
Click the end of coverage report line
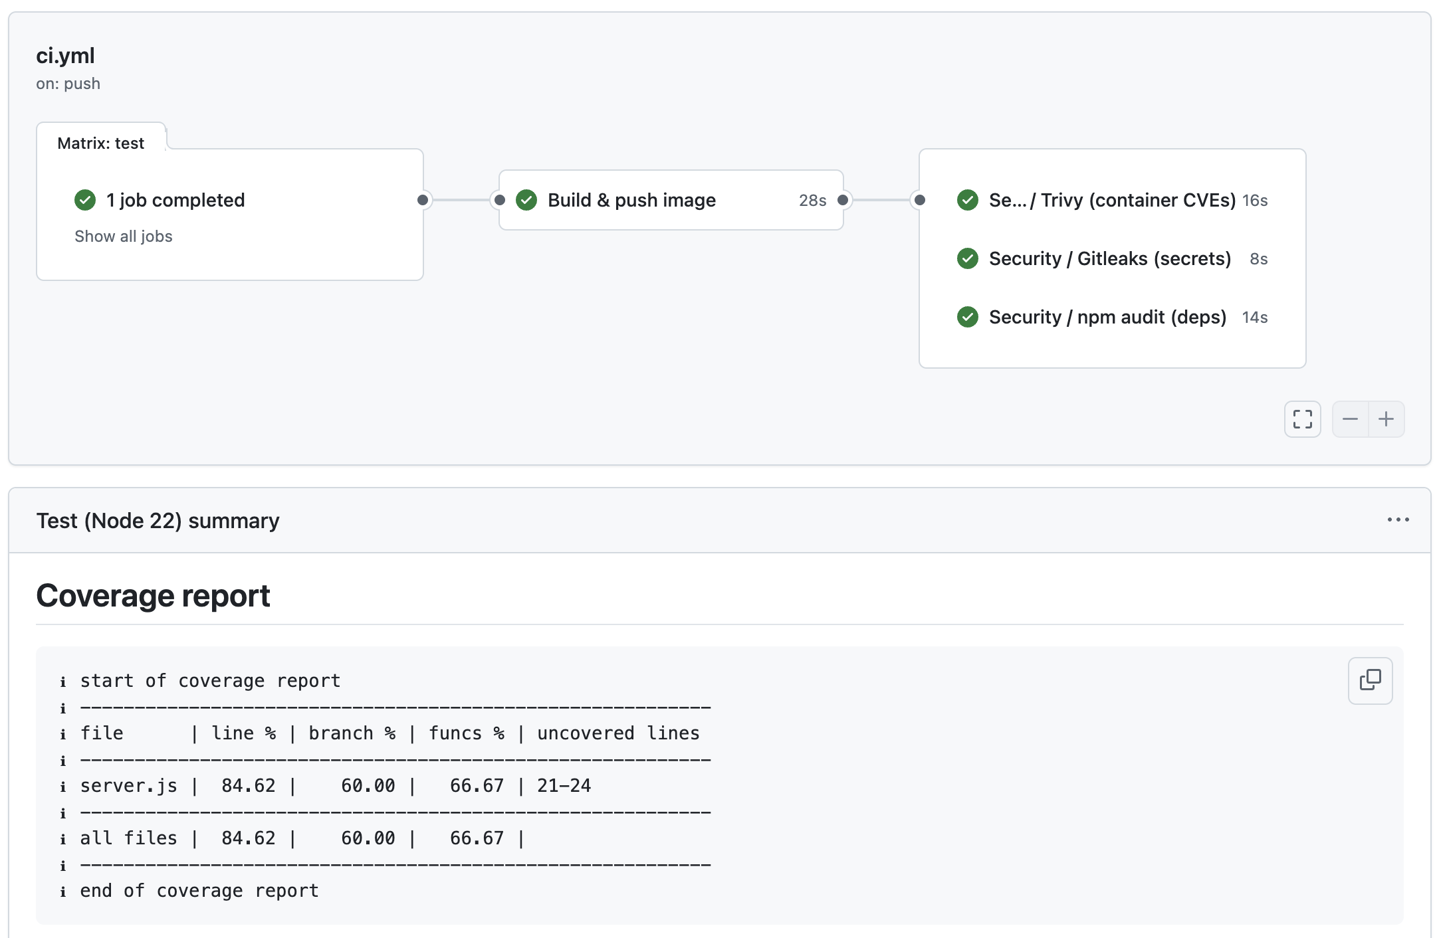click(x=199, y=891)
